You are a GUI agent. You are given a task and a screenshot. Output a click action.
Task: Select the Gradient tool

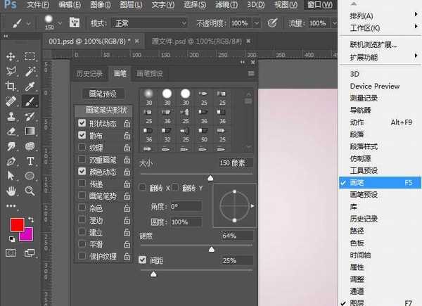(30, 132)
